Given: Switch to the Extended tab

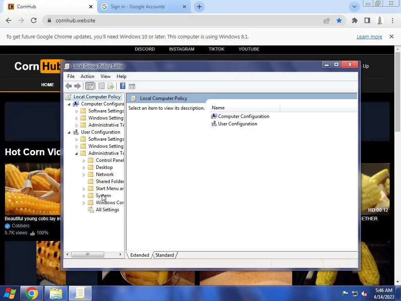Looking at the screenshot, I should (x=140, y=255).
